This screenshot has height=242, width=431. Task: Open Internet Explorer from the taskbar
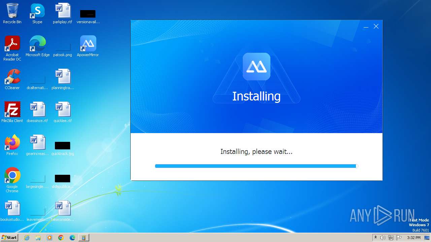coord(27,238)
